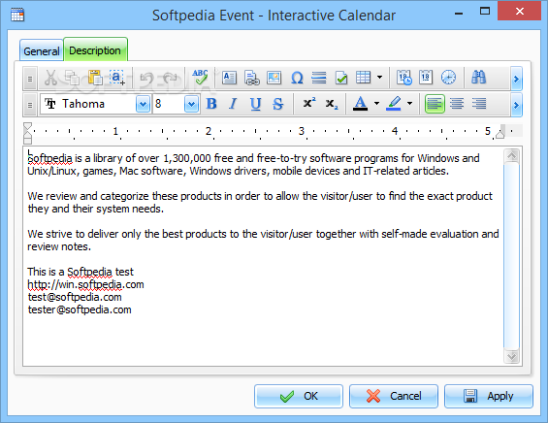Switch to the General tab

[42, 51]
